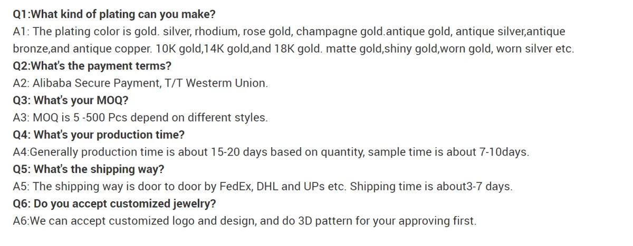This screenshot has height=246, width=633.
Task: Click the 'Shipping time is about3-7 days' text
Action: [430, 187]
